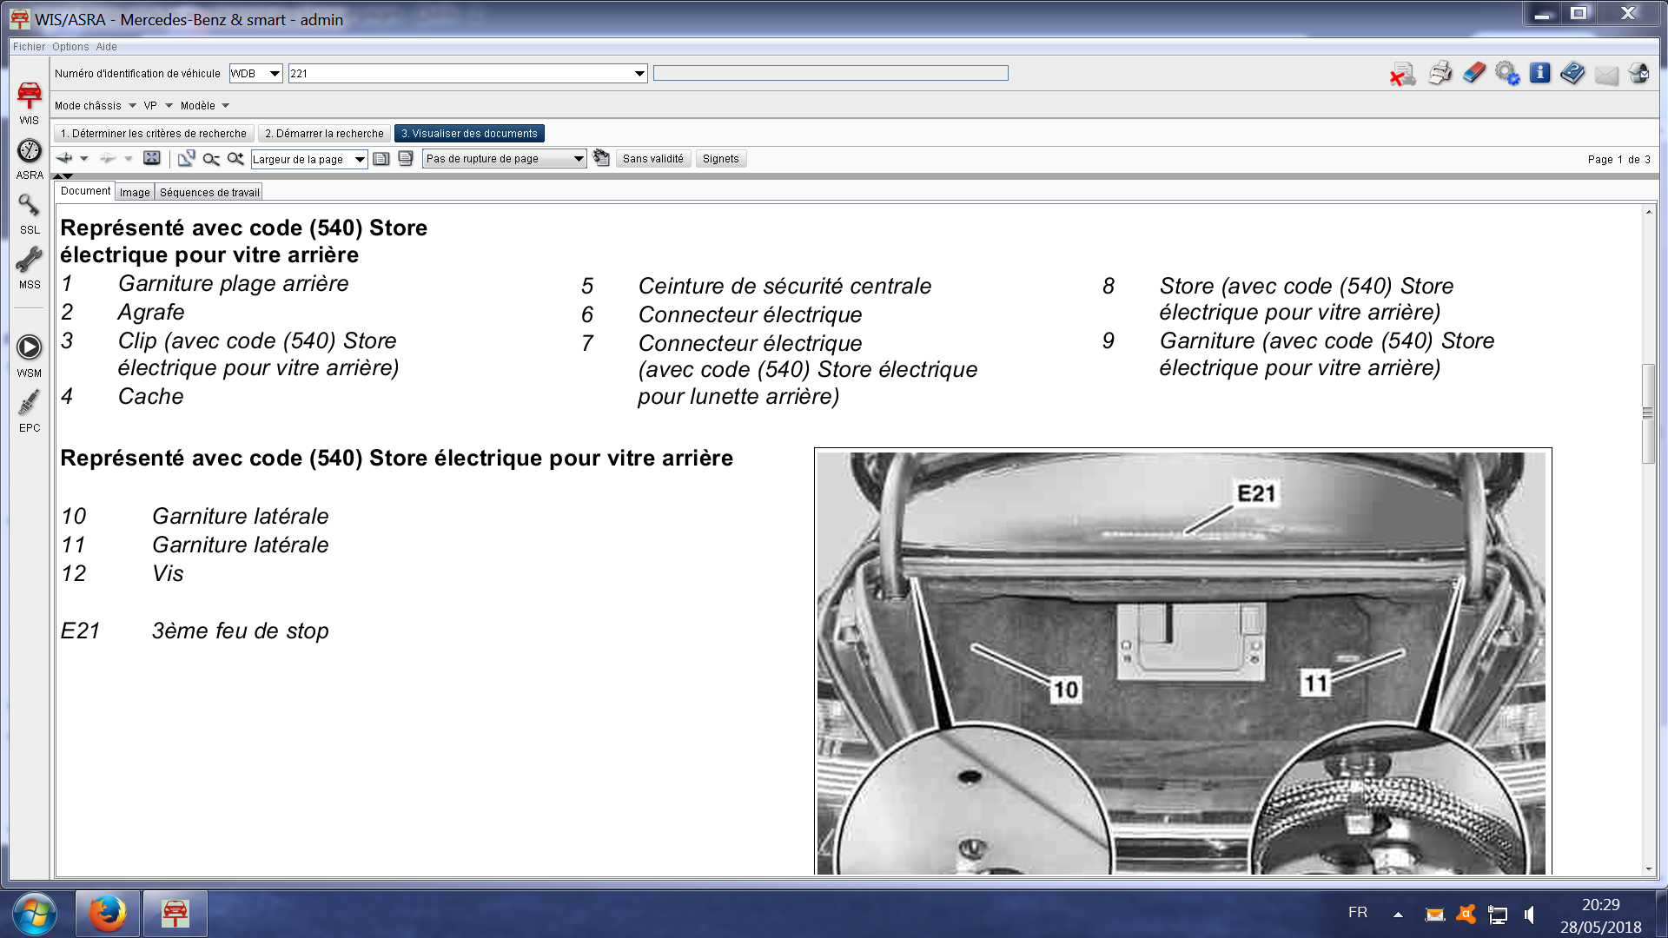
Task: Click the validity notes icon
Action: 601,158
